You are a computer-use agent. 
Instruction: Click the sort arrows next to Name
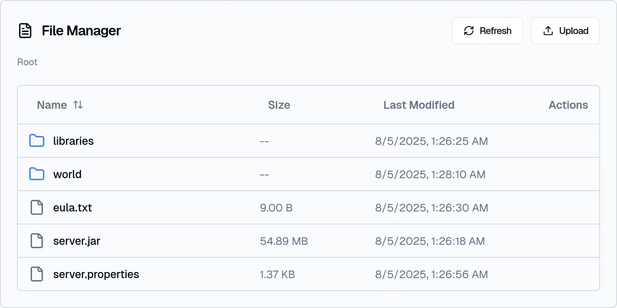tap(78, 105)
